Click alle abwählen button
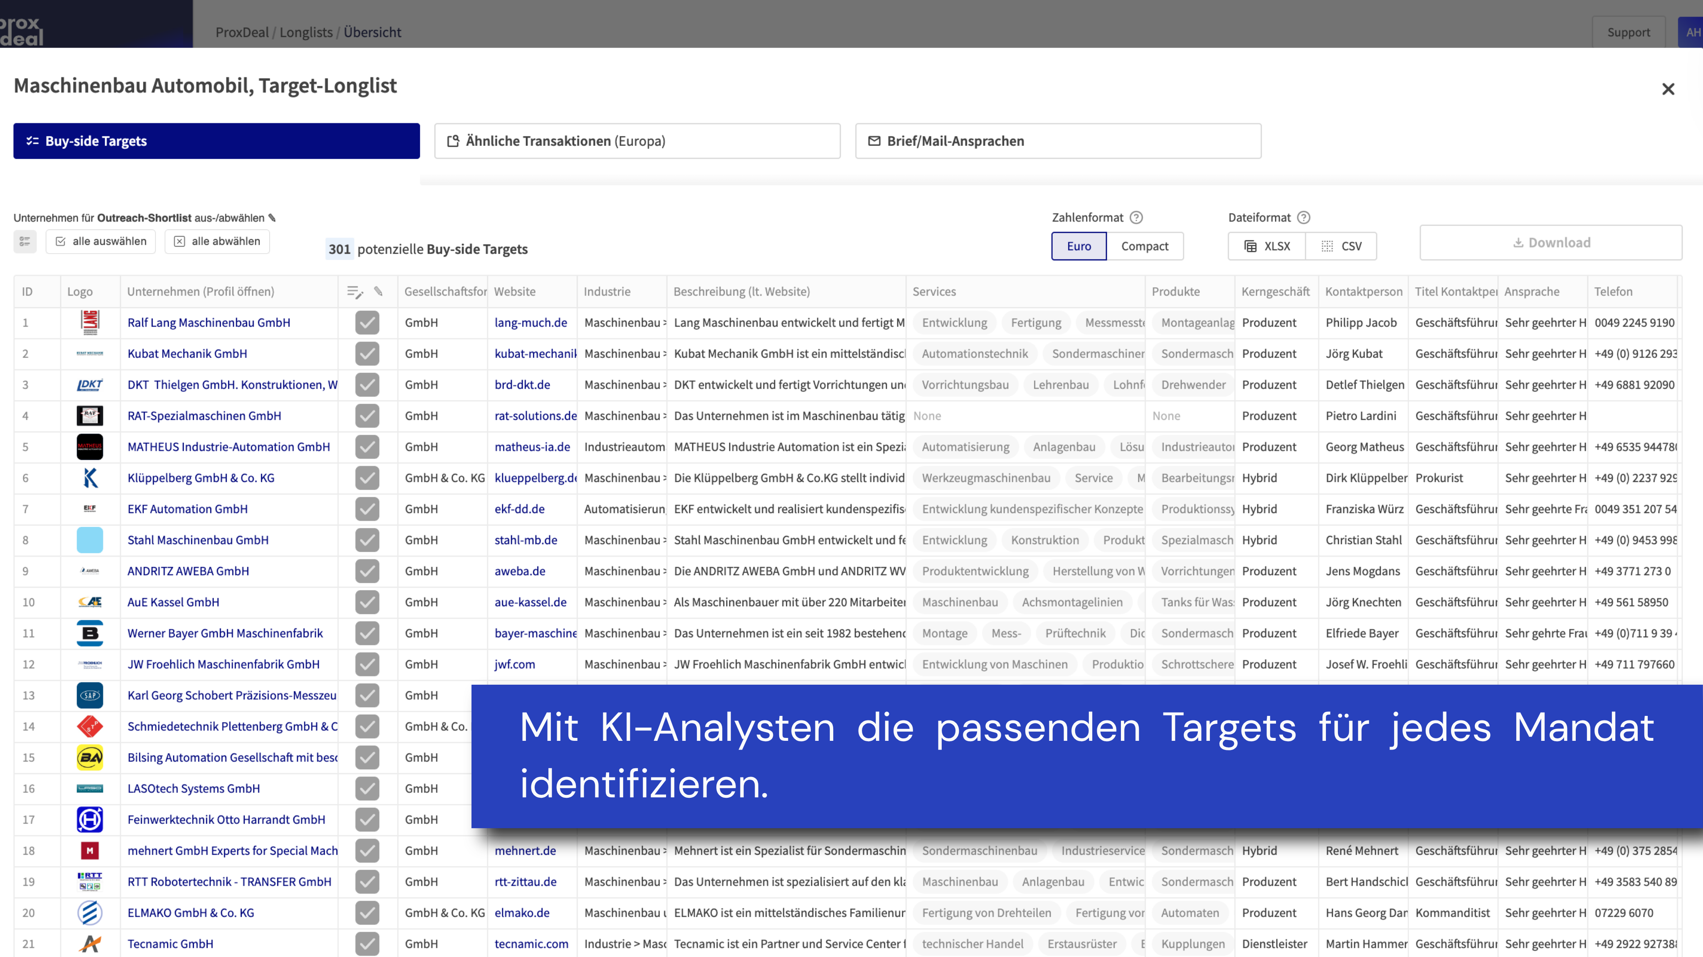The height and width of the screenshot is (957, 1703). point(217,241)
